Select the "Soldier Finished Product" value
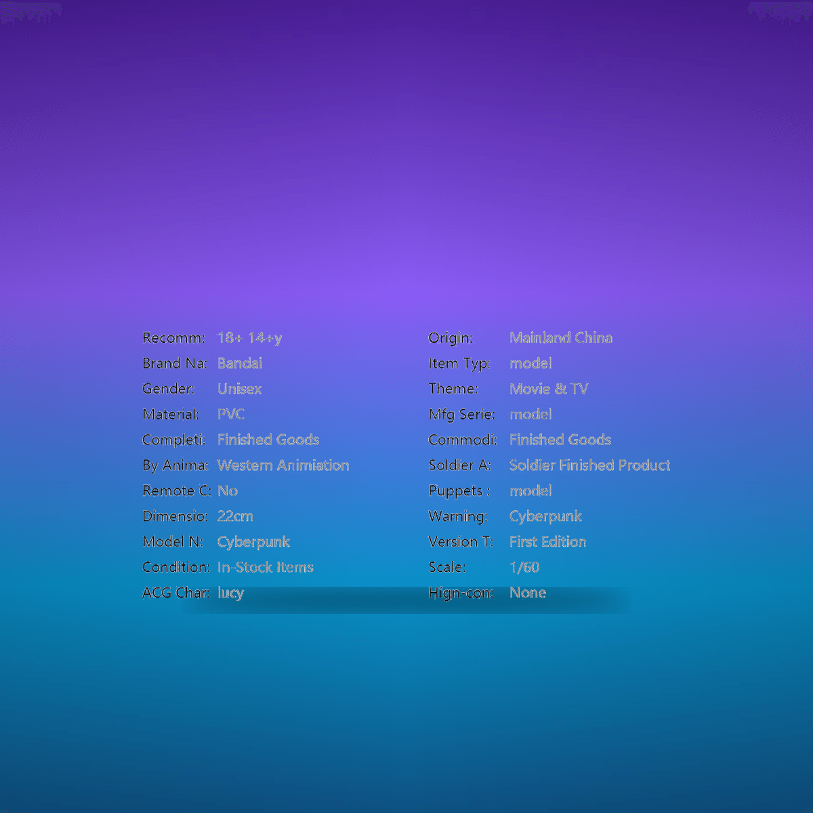 point(590,465)
